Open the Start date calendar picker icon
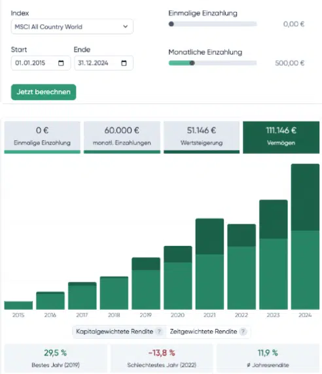322x374 pixels. pyautogui.click(x=61, y=63)
